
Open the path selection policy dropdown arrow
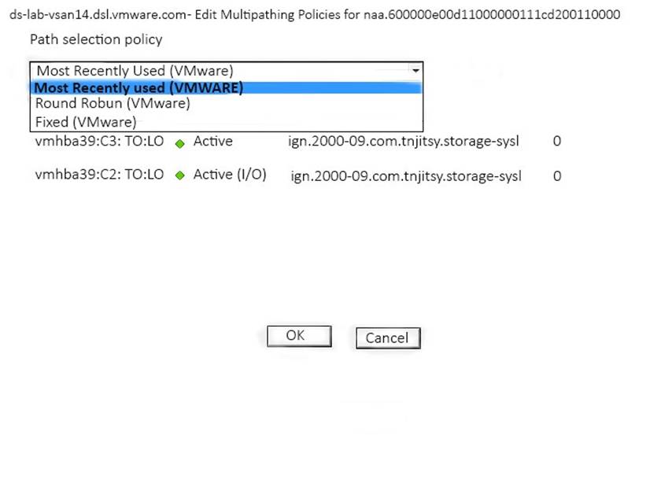pyautogui.click(x=415, y=70)
